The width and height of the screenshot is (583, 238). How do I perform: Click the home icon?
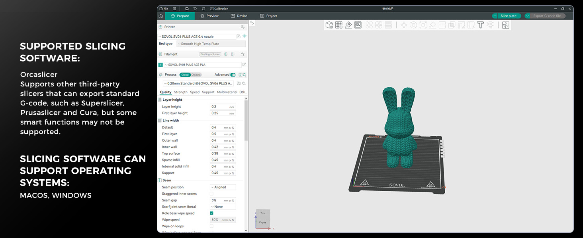(x=160, y=16)
